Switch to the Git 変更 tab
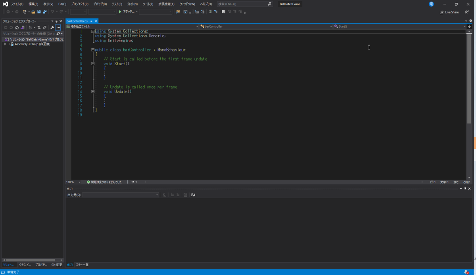 click(x=57, y=265)
